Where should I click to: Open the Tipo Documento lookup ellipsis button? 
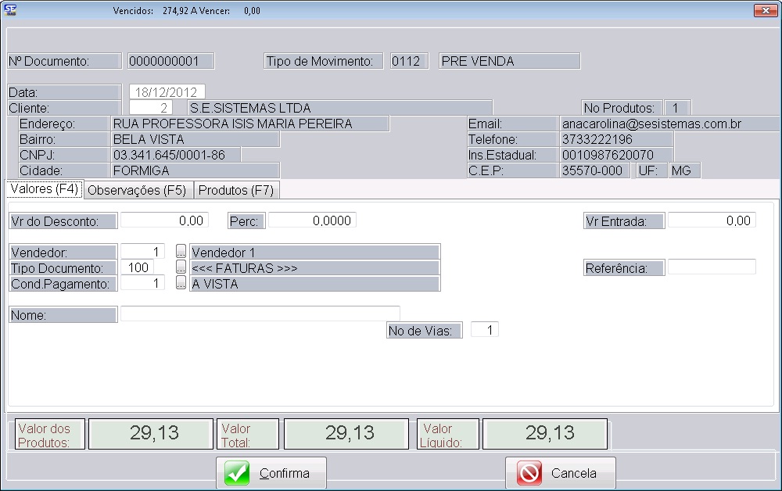pyautogui.click(x=181, y=267)
